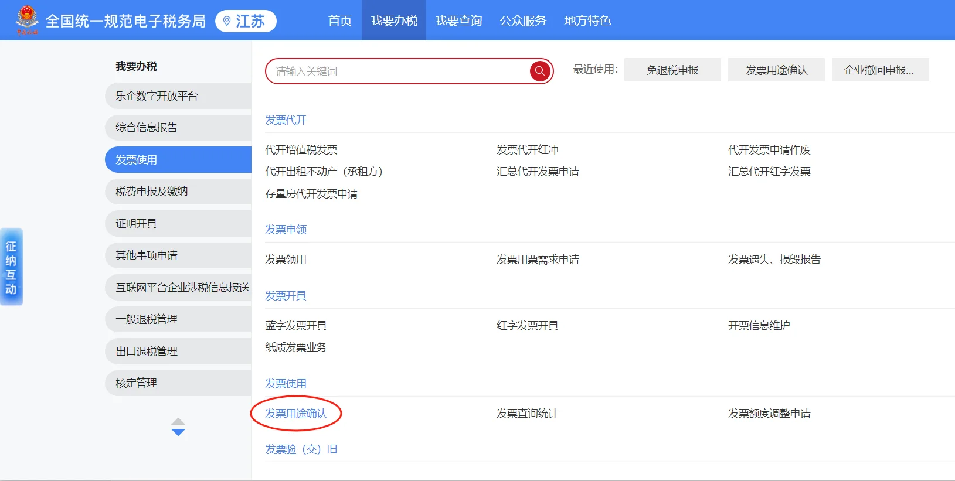Open 开票信息维护 link

point(759,326)
